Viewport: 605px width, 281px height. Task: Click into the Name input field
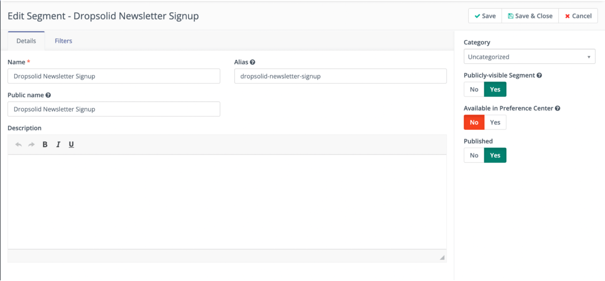pyautogui.click(x=114, y=76)
